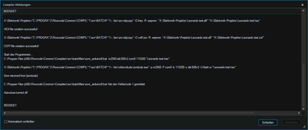Enable the Automatisch schließen checkbox
308x130 pixels.
point(6,122)
